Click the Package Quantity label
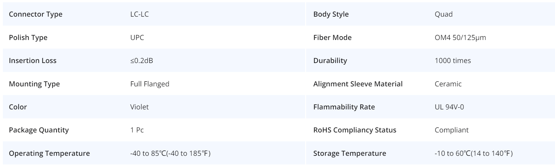This screenshot has height=167, width=555. point(39,130)
